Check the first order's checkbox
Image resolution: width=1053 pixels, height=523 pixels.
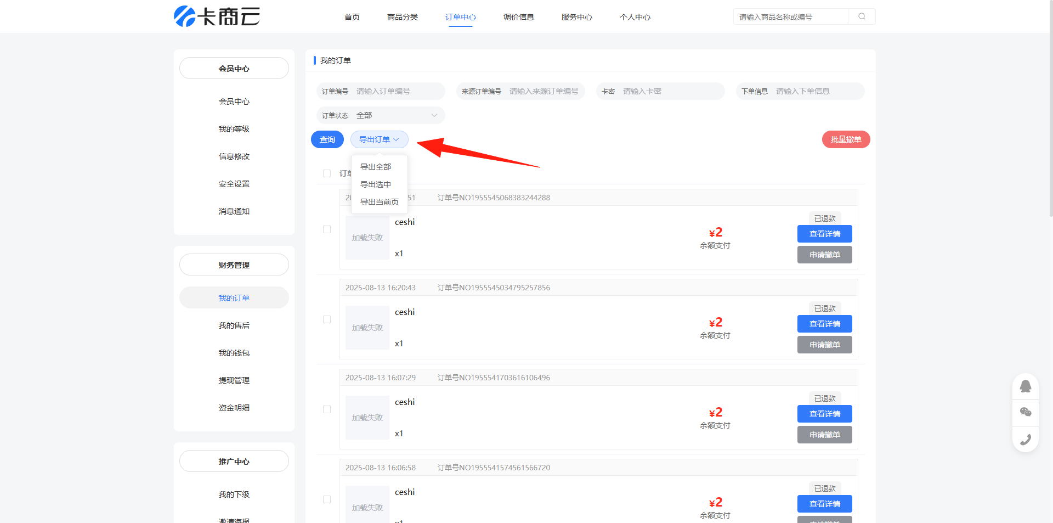pyautogui.click(x=327, y=229)
